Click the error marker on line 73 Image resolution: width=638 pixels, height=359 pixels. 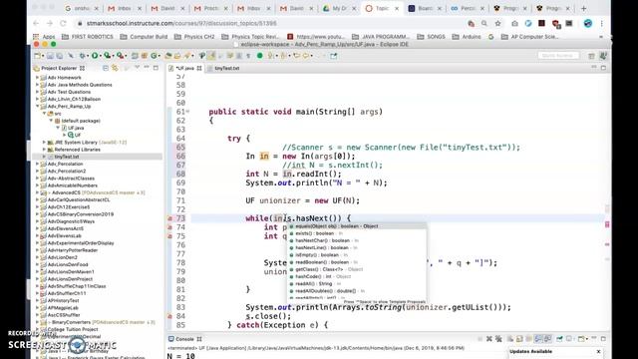[170, 218]
